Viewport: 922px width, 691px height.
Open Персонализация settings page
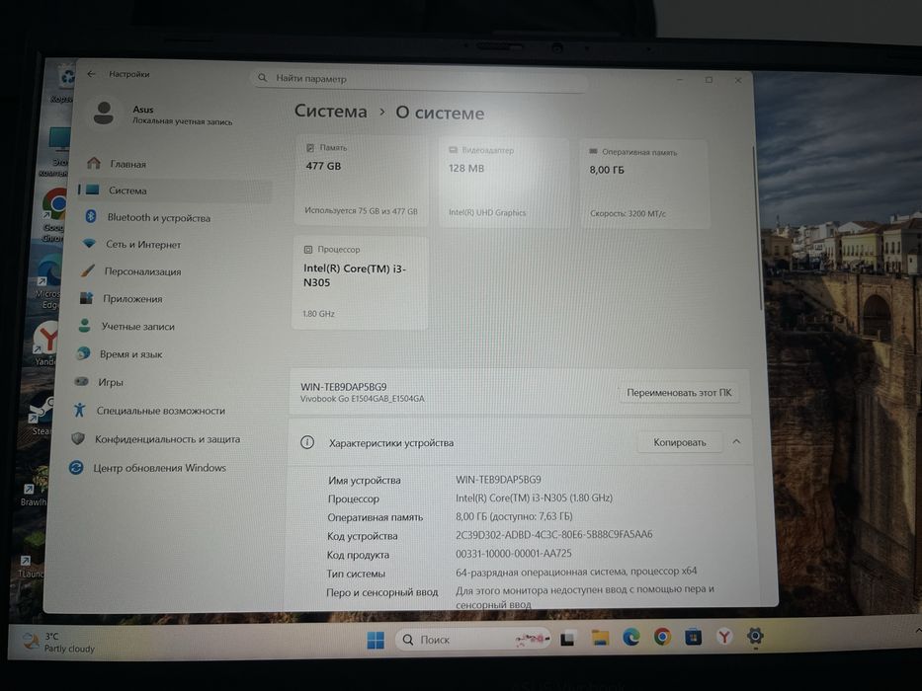(x=171, y=271)
